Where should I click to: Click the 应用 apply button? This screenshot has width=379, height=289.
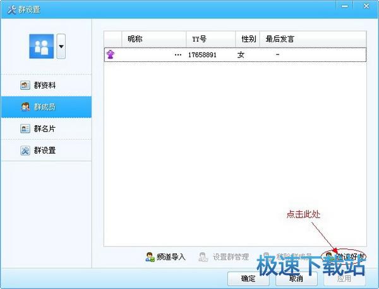[x=344, y=279]
